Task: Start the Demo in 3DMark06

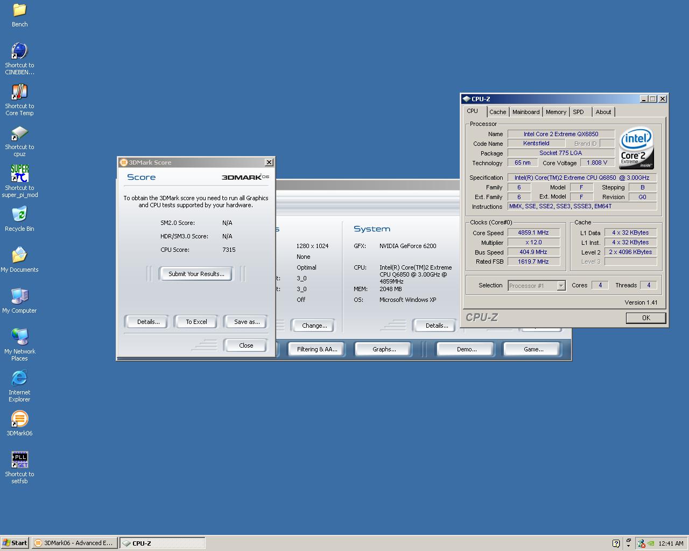Action: (467, 349)
